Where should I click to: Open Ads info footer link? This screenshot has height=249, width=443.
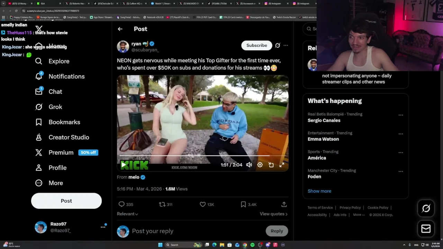coord(340,215)
